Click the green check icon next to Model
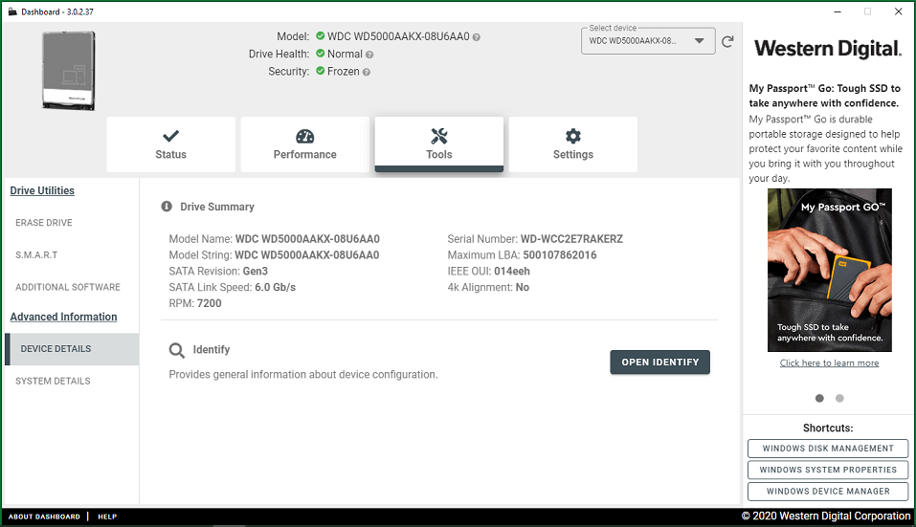Image resolution: width=916 pixels, height=527 pixels. (320, 35)
